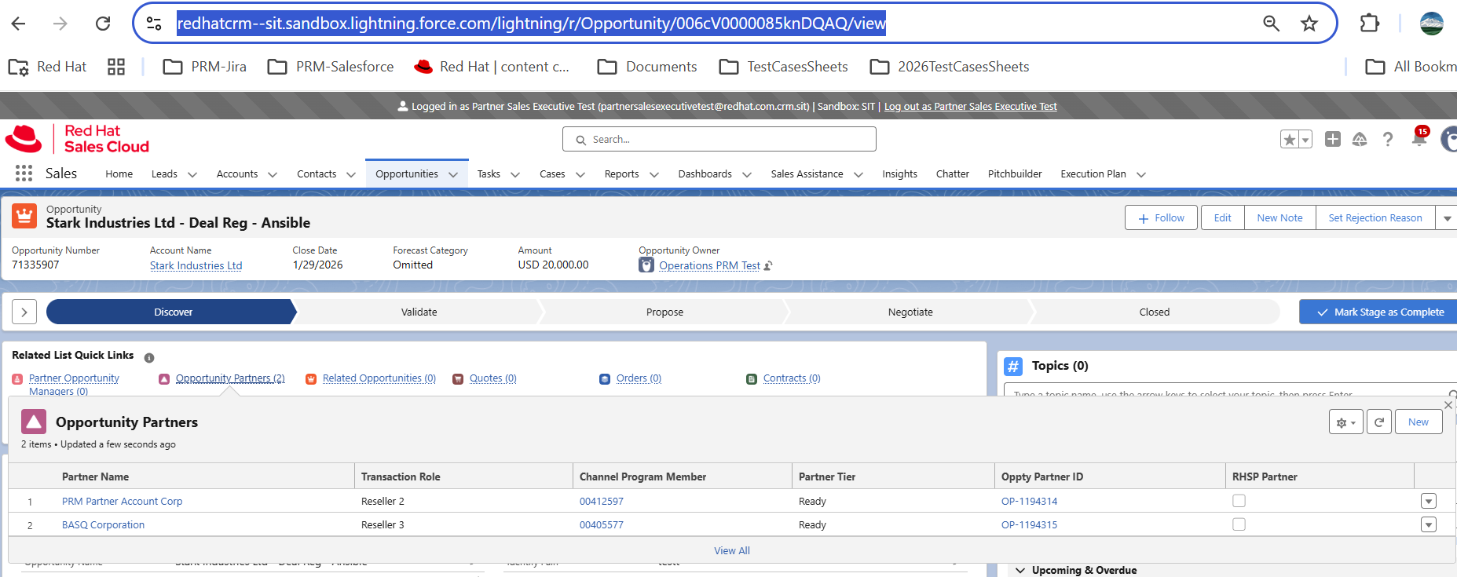Open row actions for PRM Partner Account Corp
This screenshot has width=1457, height=577.
(x=1429, y=501)
